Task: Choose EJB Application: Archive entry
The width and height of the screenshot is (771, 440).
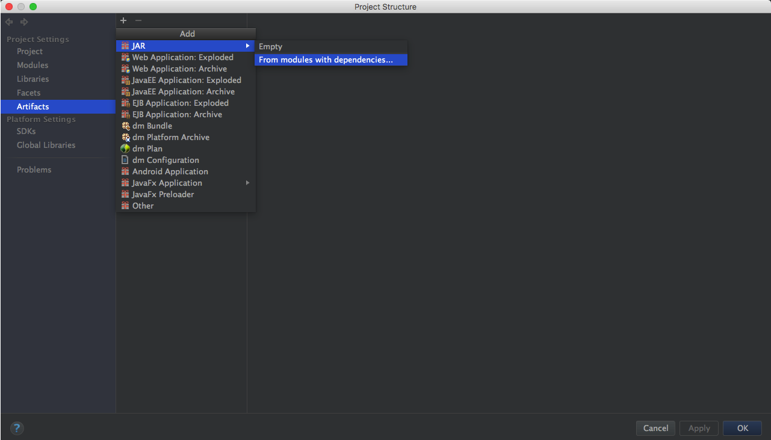Action: (177, 114)
